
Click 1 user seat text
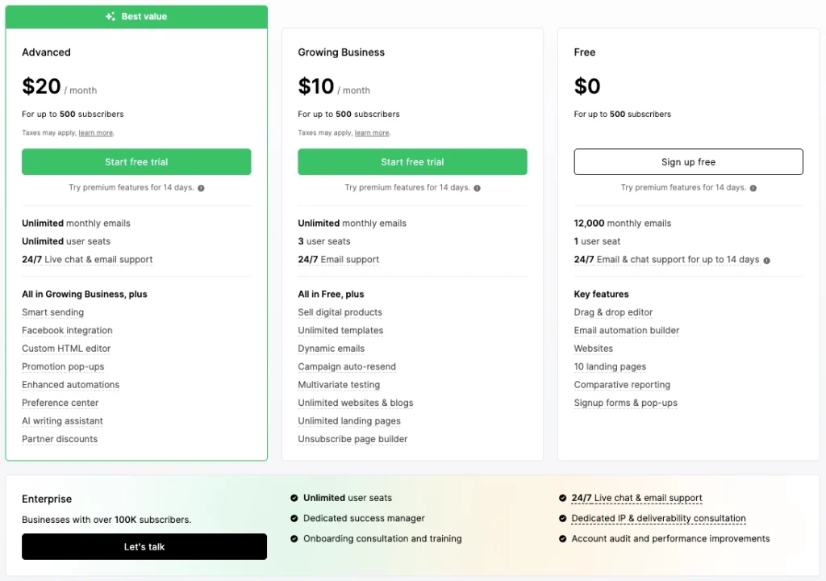tap(597, 241)
